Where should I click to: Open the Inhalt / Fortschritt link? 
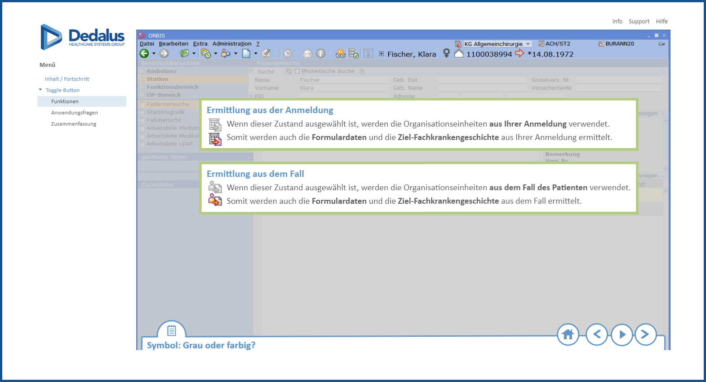(x=67, y=79)
